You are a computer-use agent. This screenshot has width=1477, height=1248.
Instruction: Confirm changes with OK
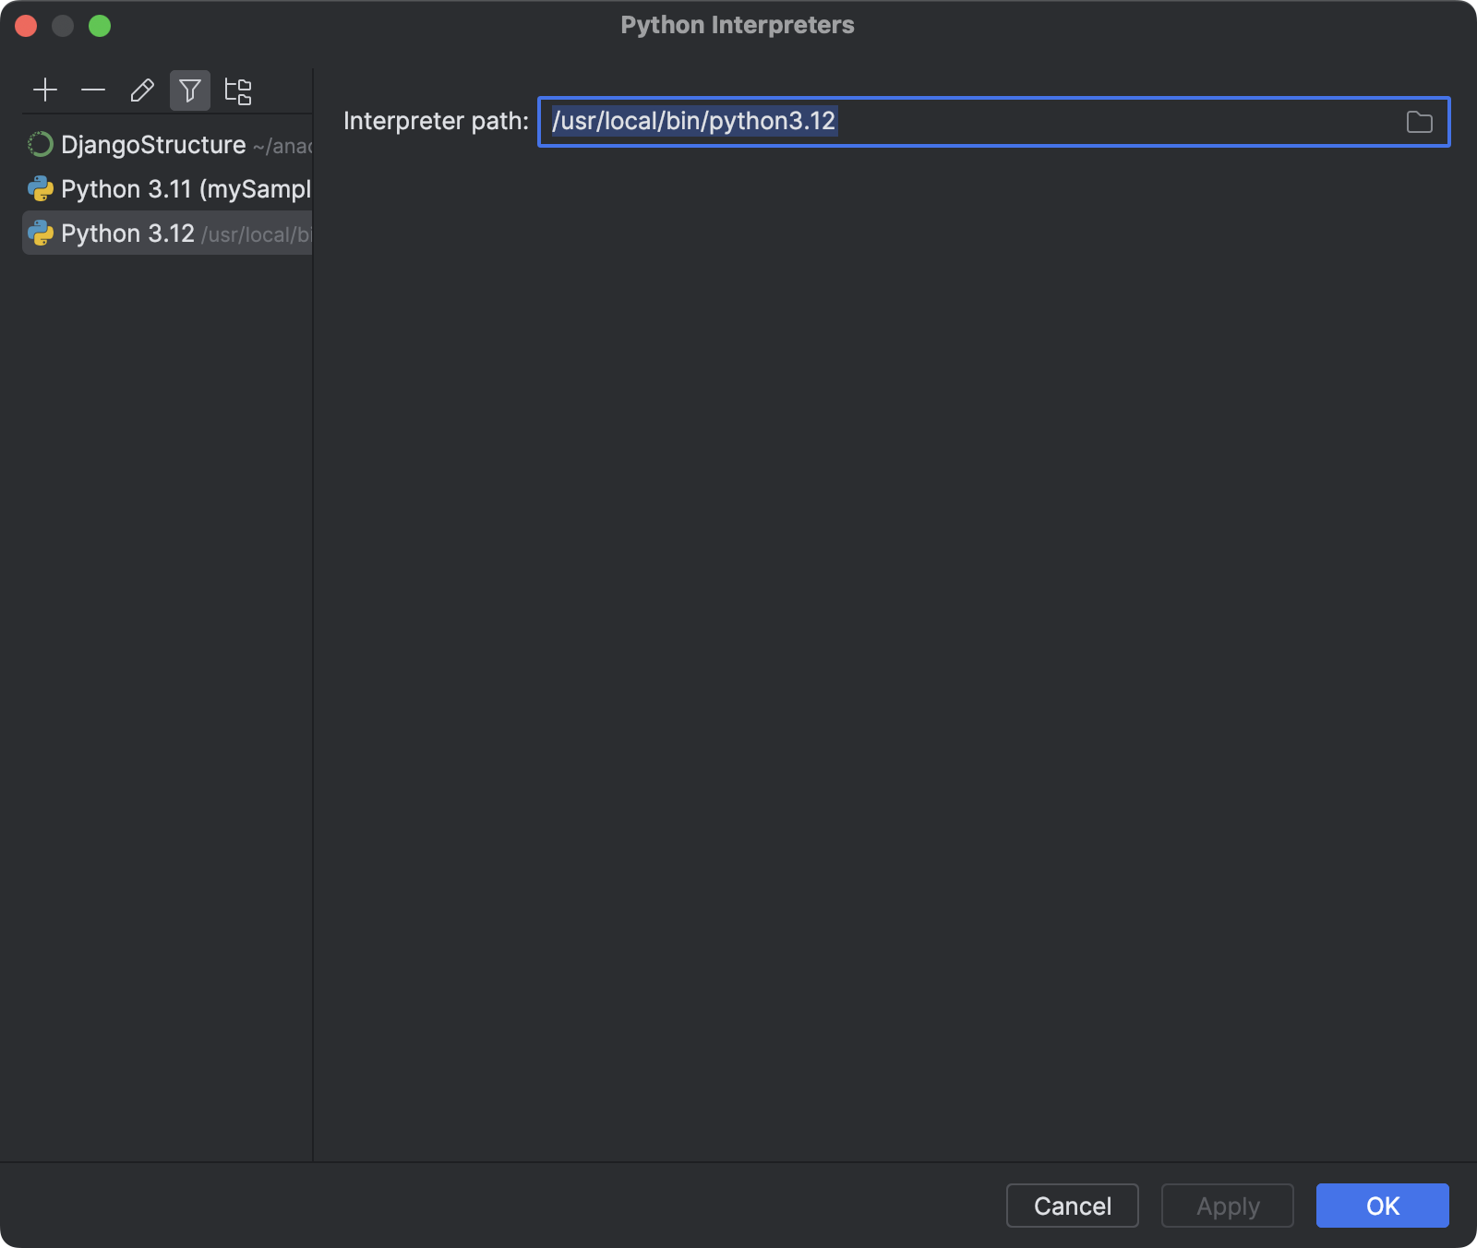click(x=1382, y=1206)
